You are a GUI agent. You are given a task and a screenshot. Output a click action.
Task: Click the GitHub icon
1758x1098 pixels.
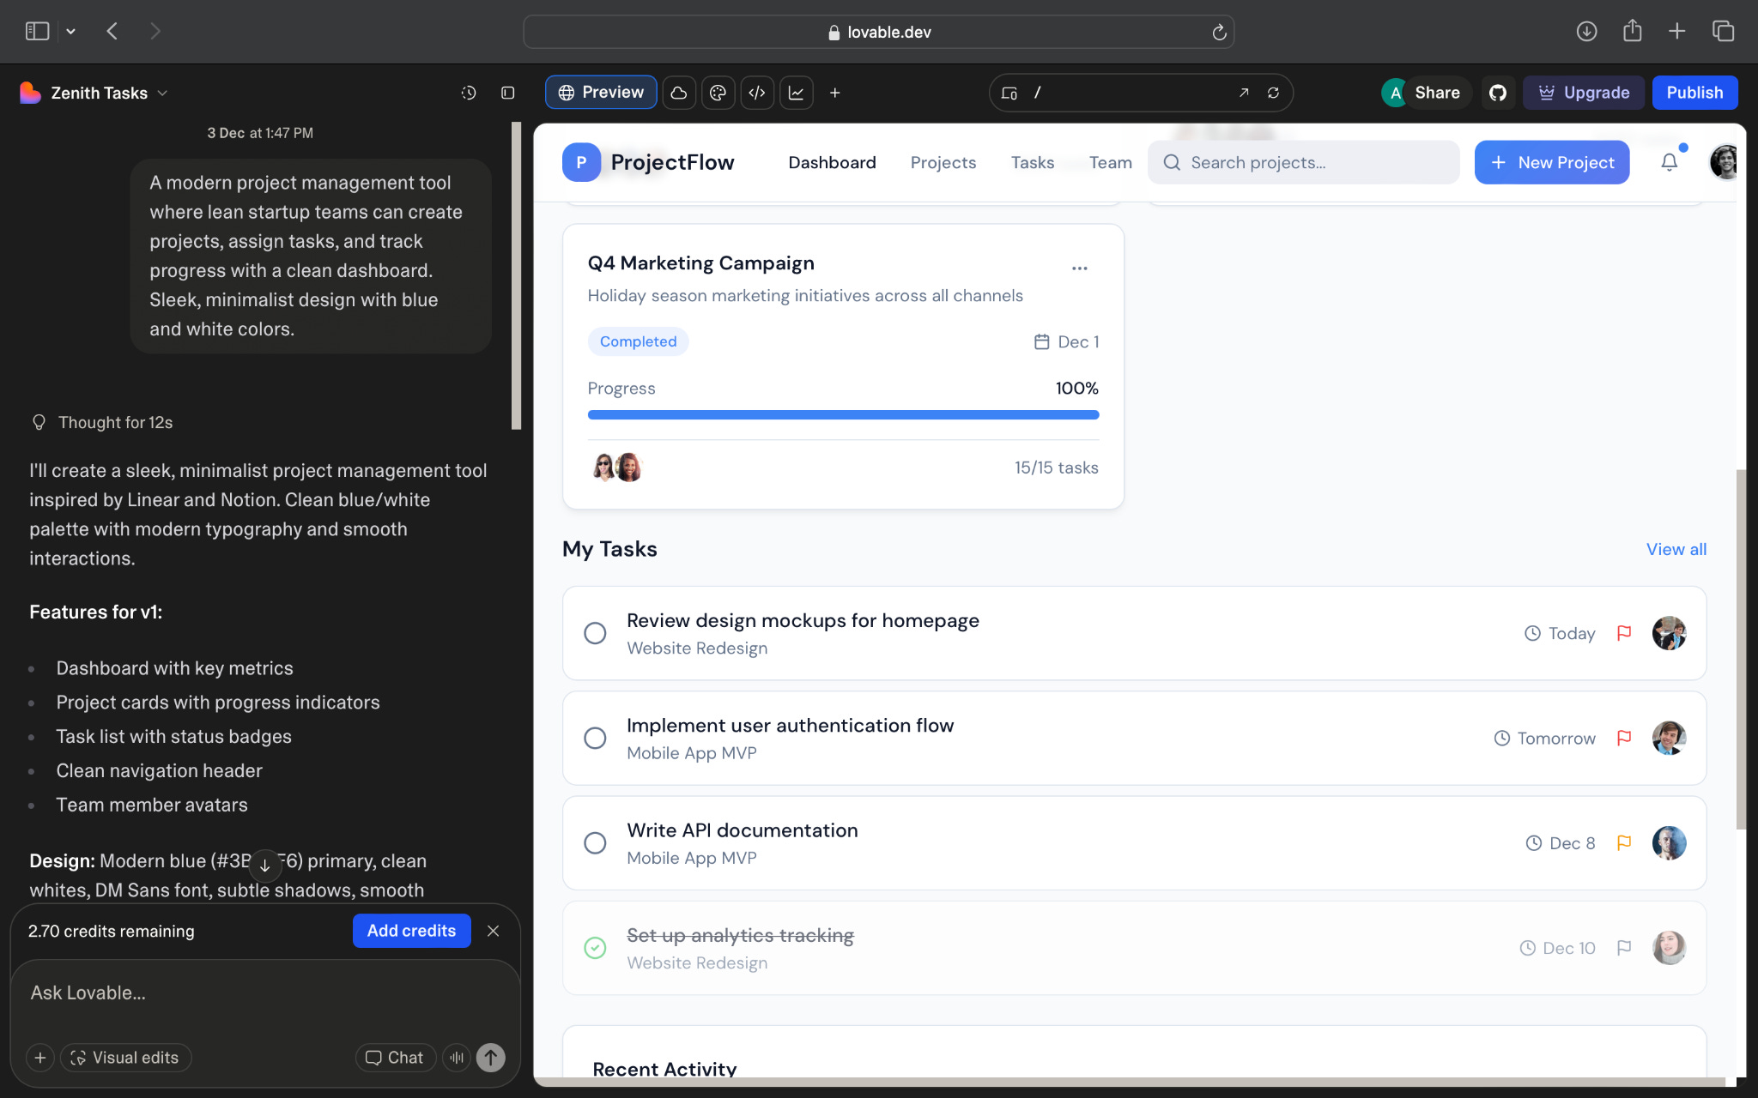click(x=1497, y=93)
